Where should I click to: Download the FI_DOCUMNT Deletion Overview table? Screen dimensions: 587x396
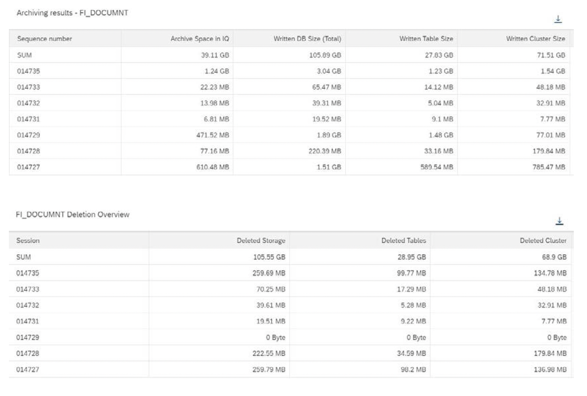click(559, 221)
